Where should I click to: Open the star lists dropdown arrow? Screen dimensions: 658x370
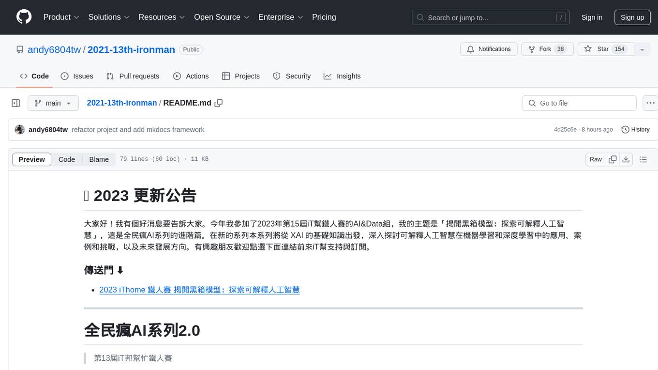pos(642,49)
